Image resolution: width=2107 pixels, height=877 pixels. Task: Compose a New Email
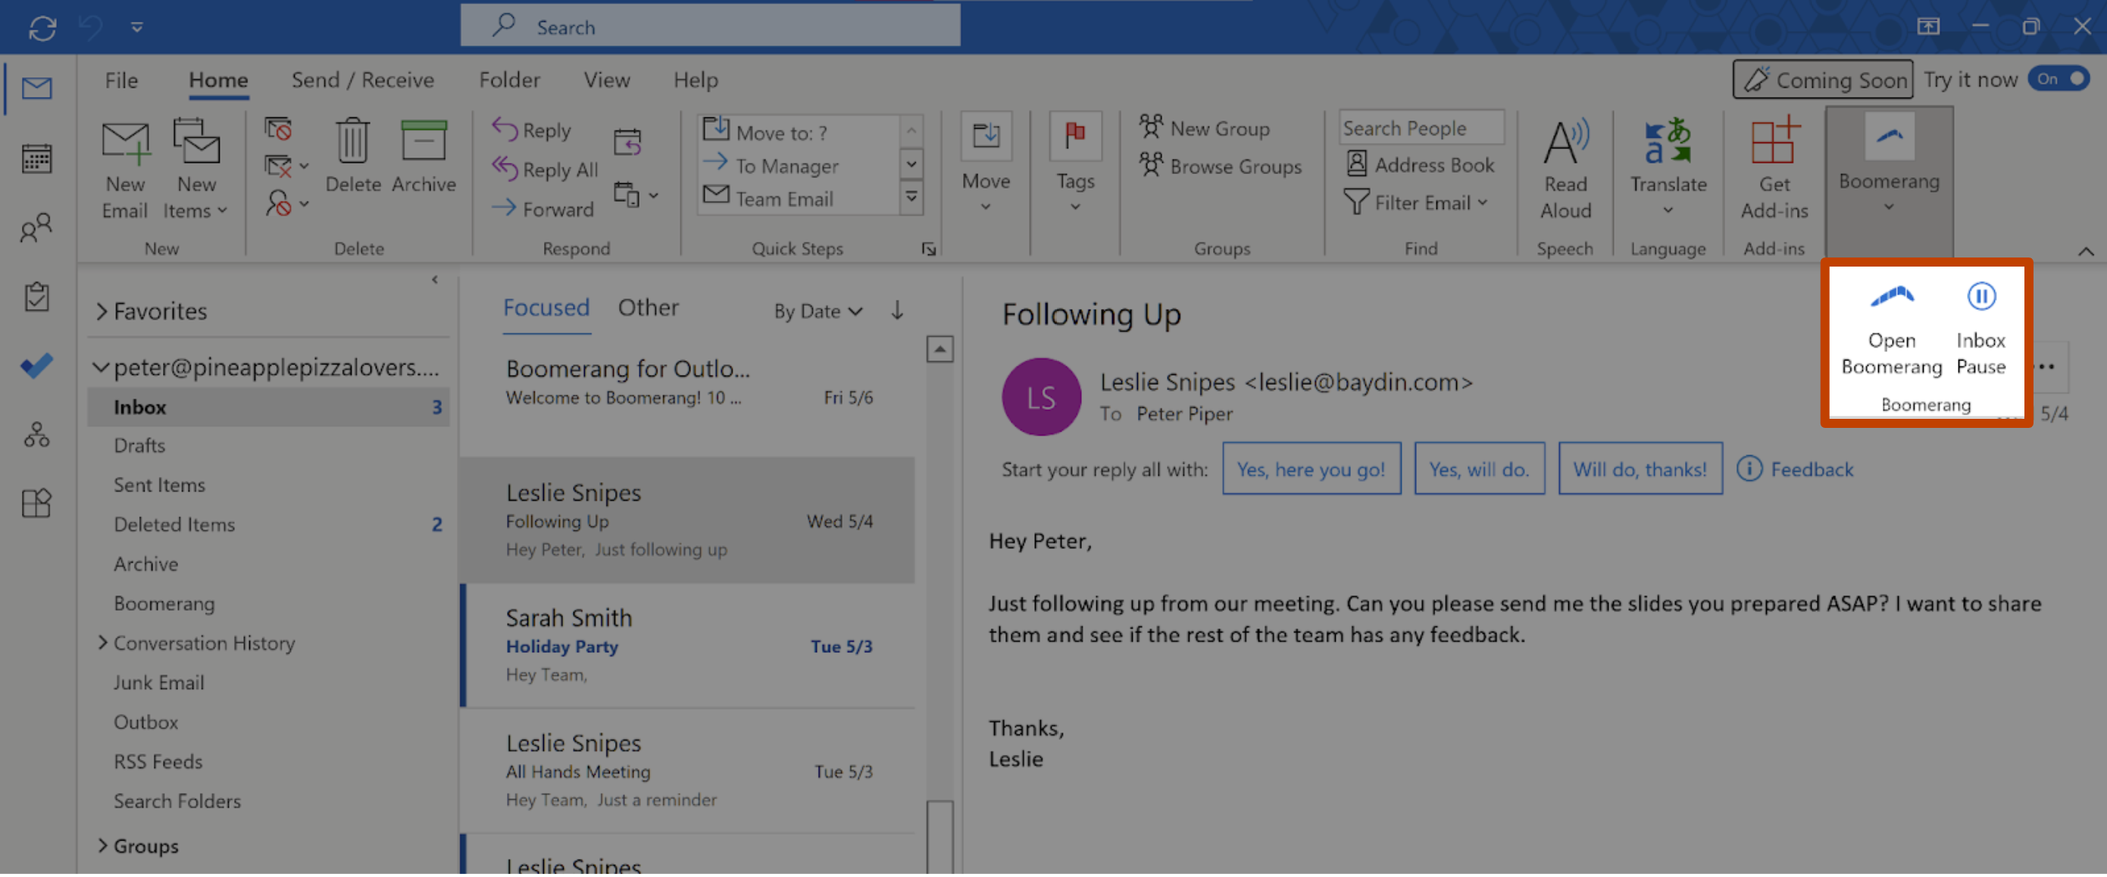tap(125, 169)
